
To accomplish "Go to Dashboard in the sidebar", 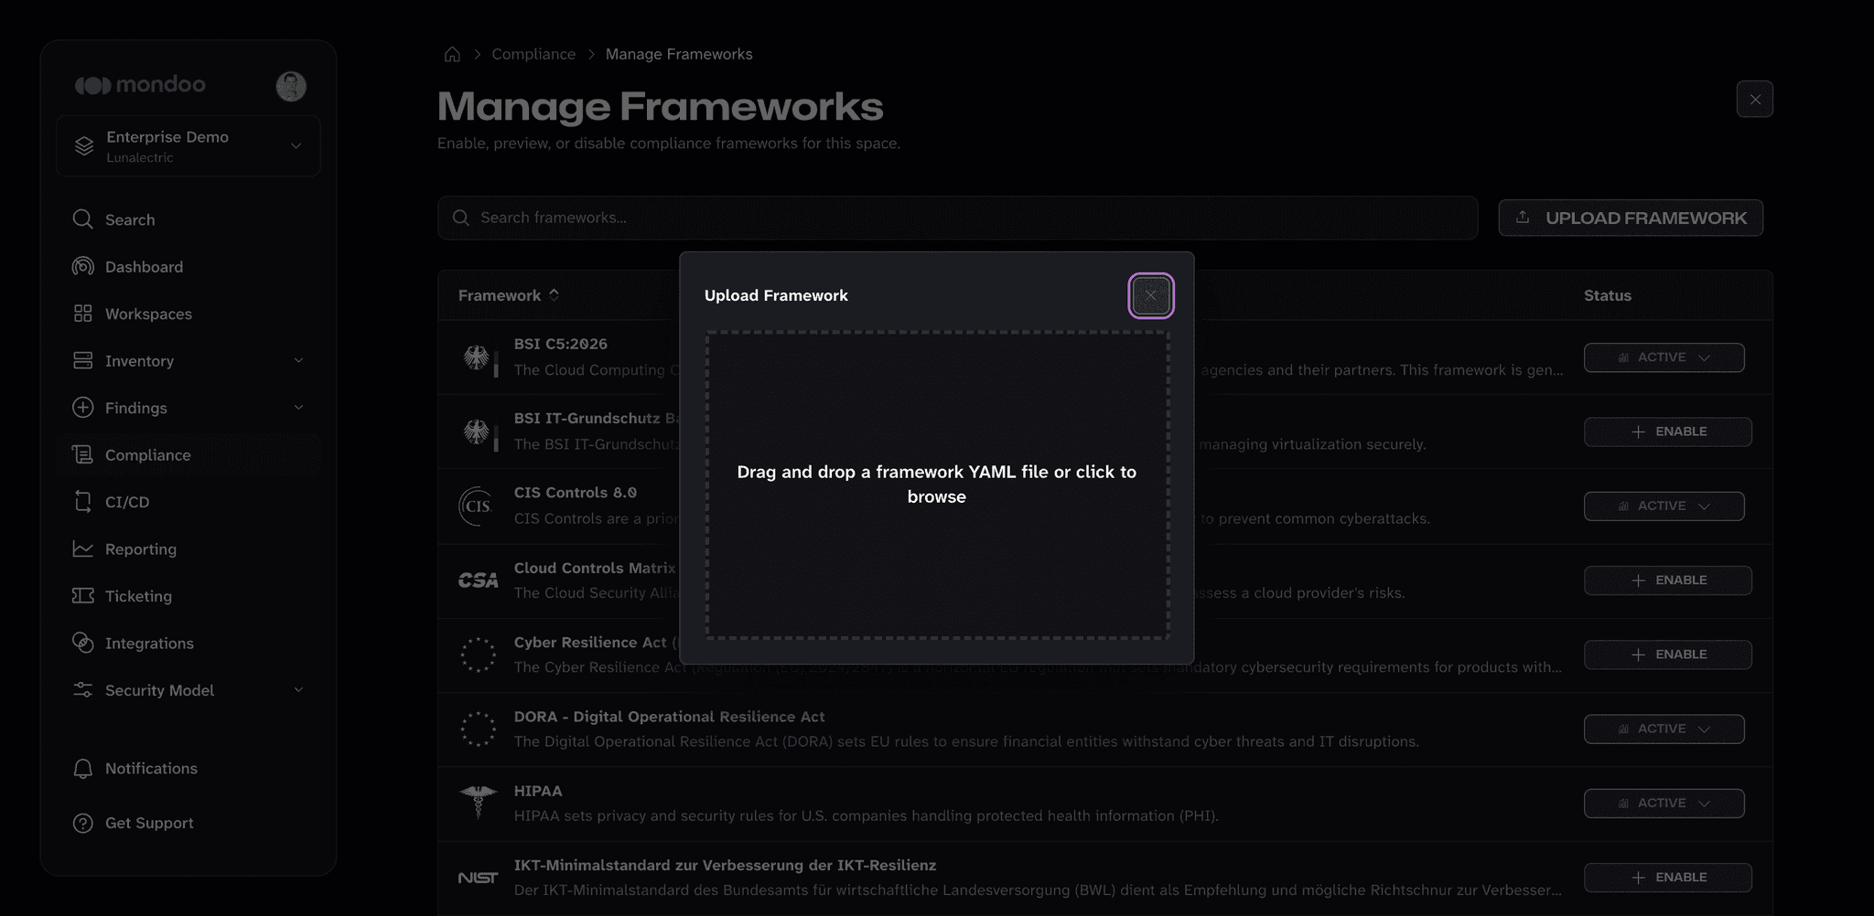I will 188,267.
